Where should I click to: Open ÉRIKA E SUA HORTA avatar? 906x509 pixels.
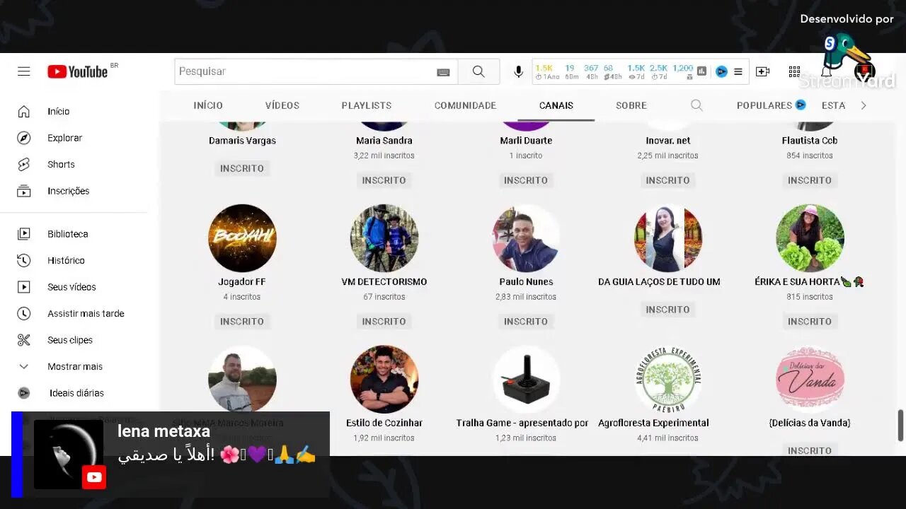[x=810, y=238]
